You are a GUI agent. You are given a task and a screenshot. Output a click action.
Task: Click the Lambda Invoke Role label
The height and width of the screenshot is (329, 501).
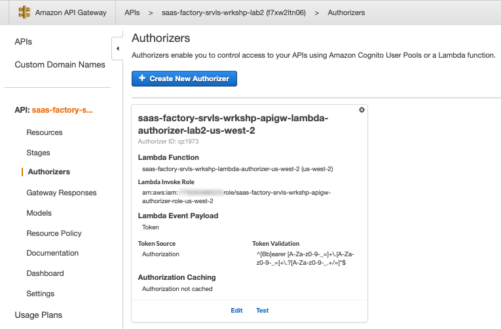[x=166, y=182]
